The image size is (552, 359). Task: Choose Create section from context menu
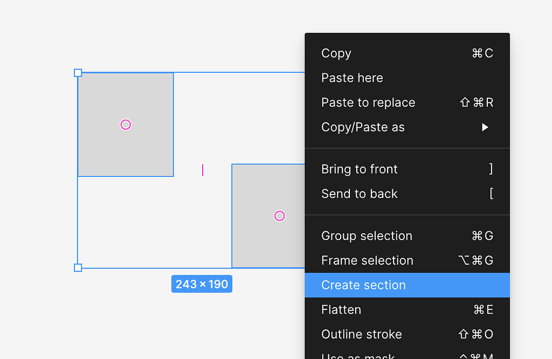coord(363,285)
